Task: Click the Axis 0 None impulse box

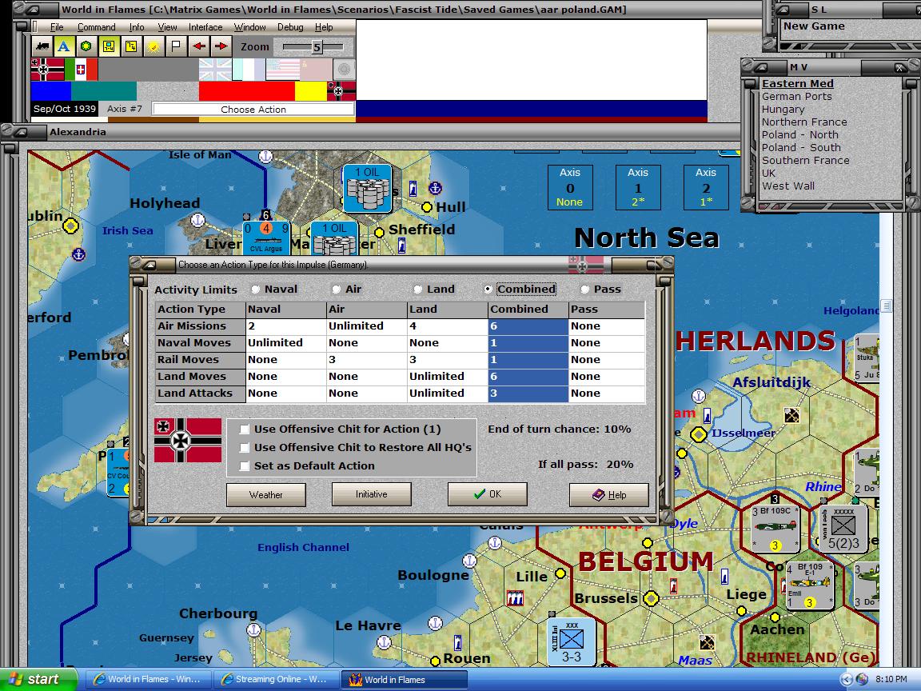Action: click(x=570, y=187)
